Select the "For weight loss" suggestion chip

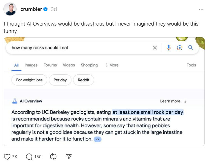[x=29, y=80]
